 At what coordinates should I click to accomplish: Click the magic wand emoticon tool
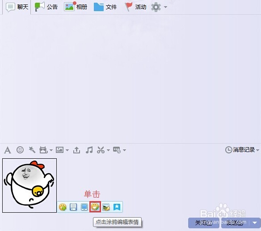[x=32, y=150]
